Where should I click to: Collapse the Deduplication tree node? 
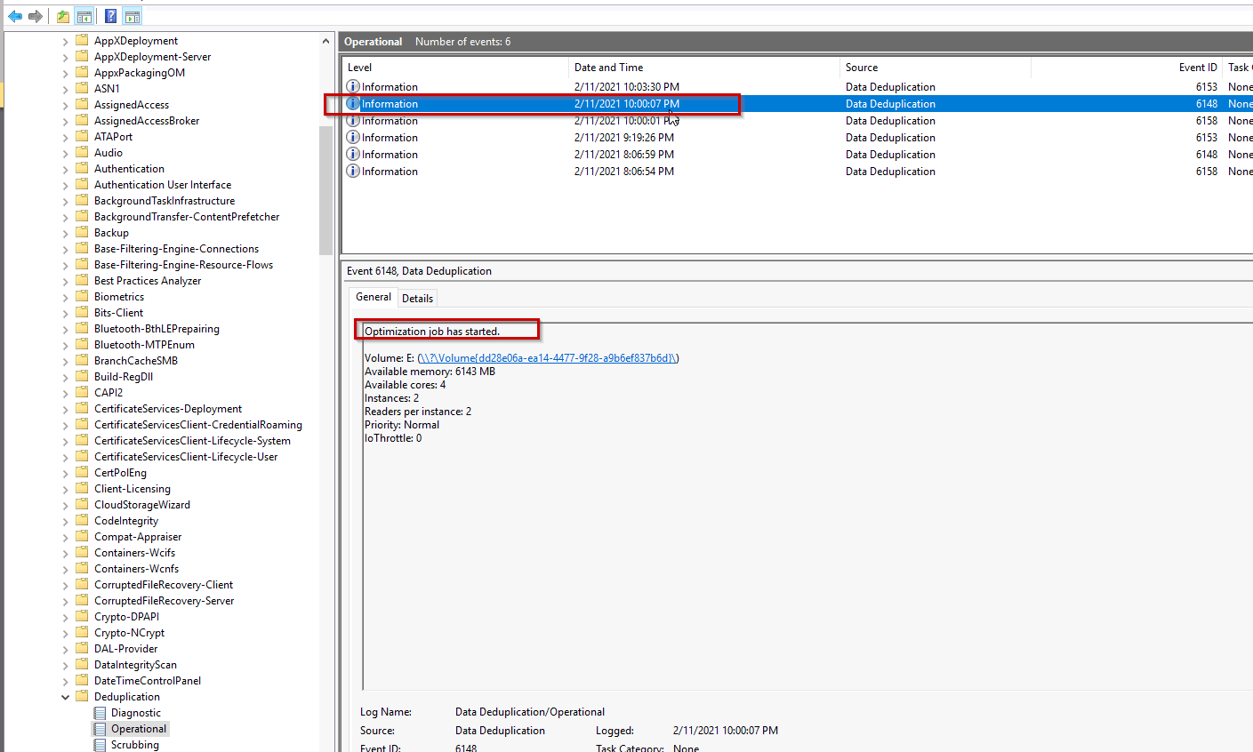pyautogui.click(x=65, y=697)
